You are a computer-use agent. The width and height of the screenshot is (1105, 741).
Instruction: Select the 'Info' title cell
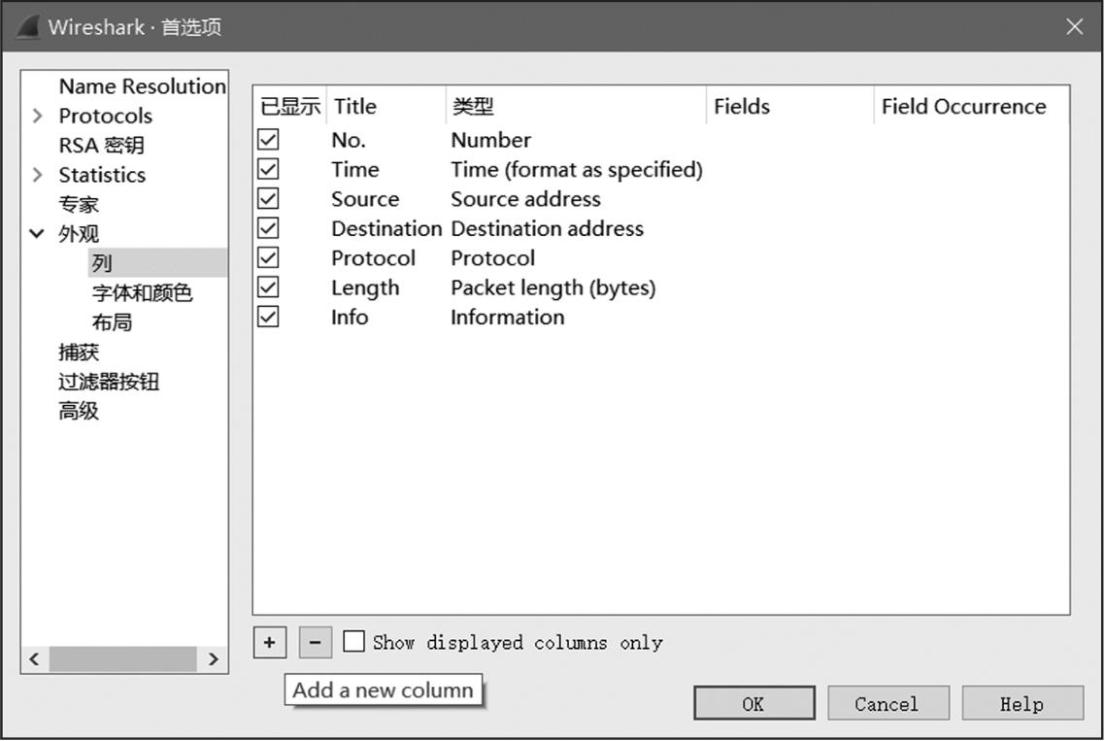click(350, 318)
